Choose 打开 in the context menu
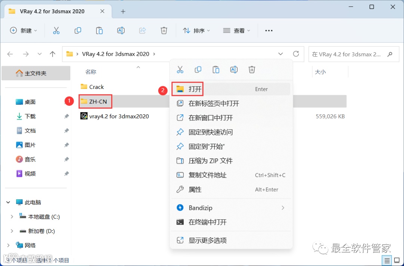404x266 pixels. (231, 89)
